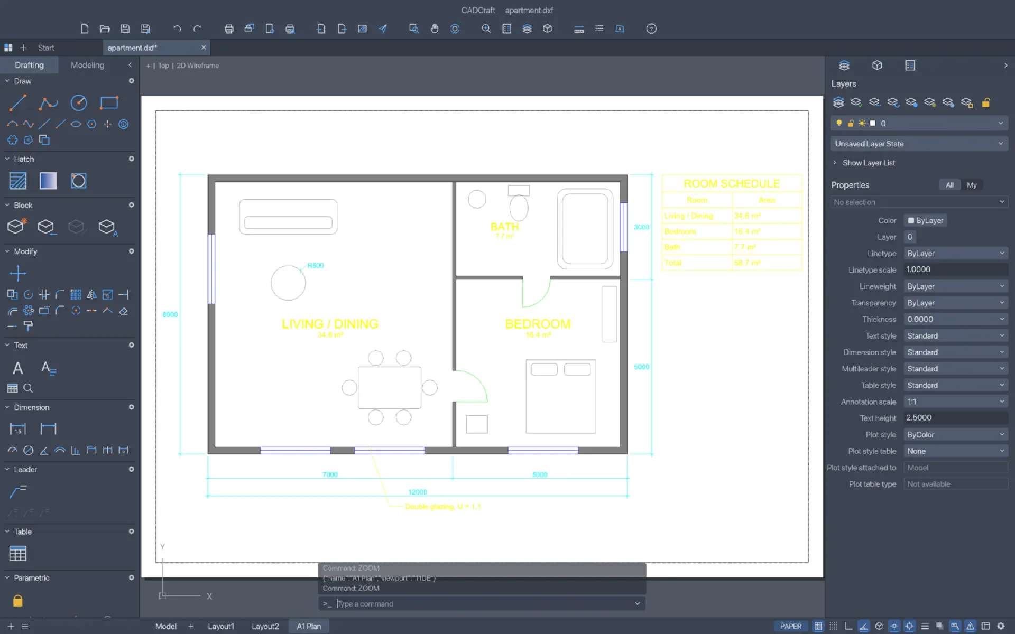1015x634 pixels.
Task: Switch to the Model layout tab
Action: pos(165,626)
